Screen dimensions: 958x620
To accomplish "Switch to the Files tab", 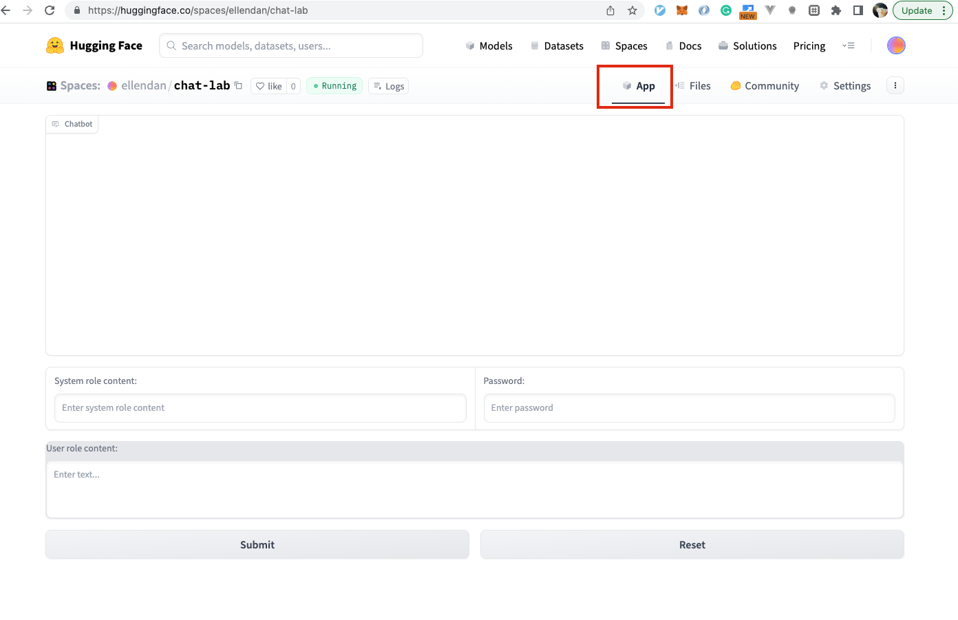I will click(x=693, y=86).
